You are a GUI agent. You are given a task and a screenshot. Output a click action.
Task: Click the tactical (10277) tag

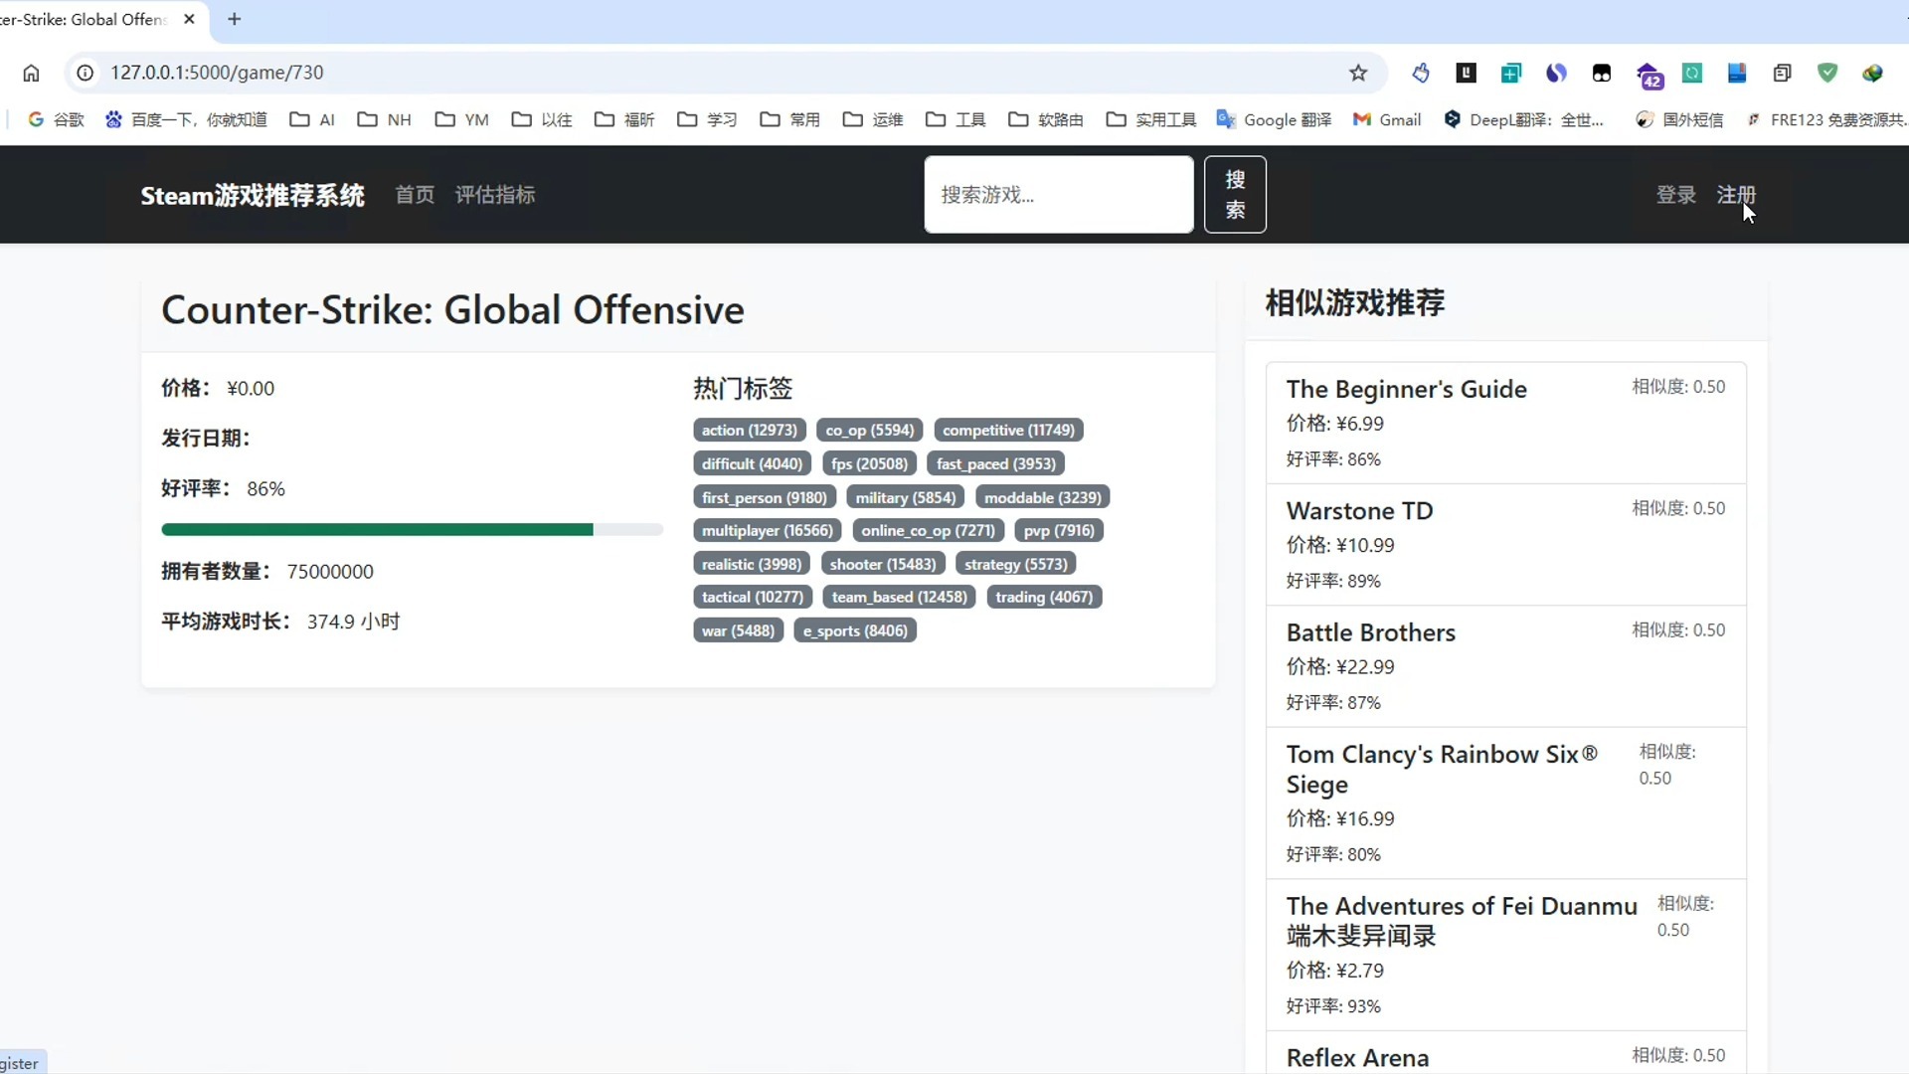coord(753,597)
